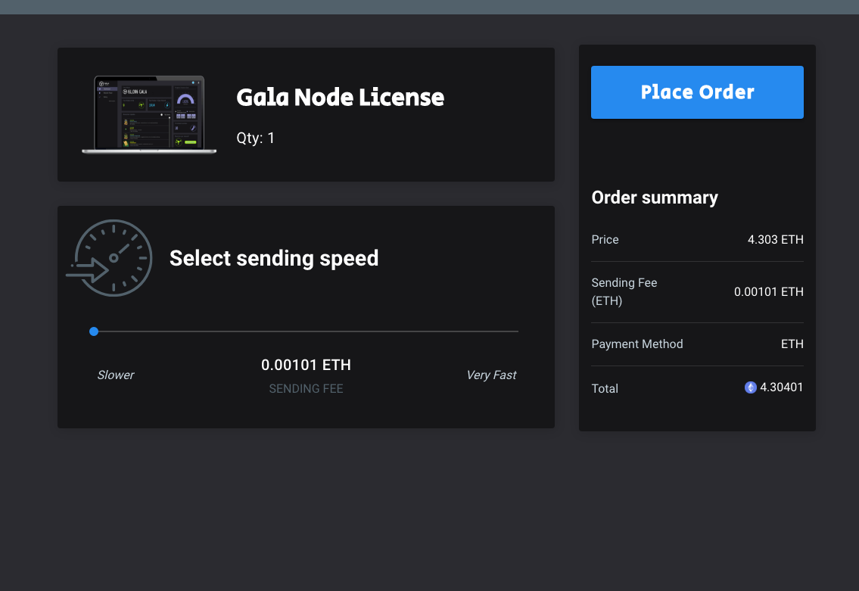Set the speed slider track to Very Fast
859x591 pixels.
coord(517,331)
